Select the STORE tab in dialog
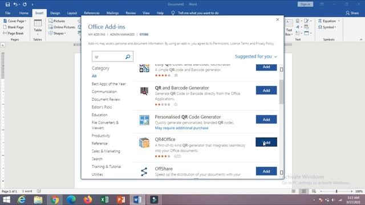The height and width of the screenshot is (205, 365). (144, 34)
